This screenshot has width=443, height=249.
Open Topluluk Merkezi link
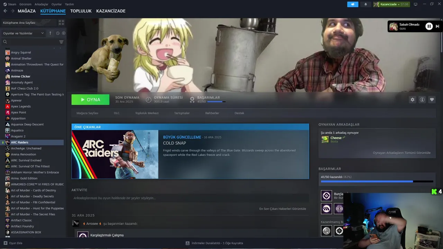click(x=147, y=113)
